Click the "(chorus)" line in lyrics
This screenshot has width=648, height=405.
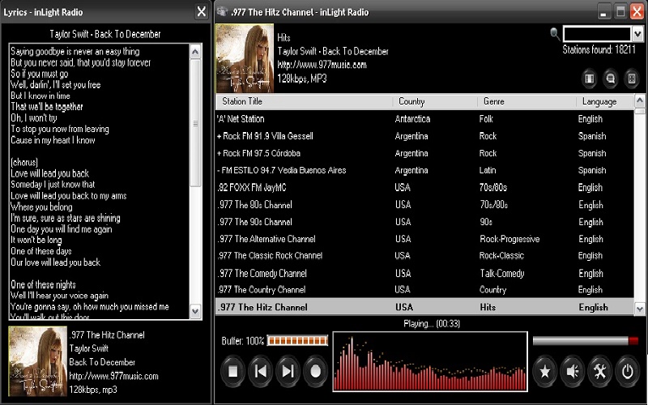(x=24, y=163)
